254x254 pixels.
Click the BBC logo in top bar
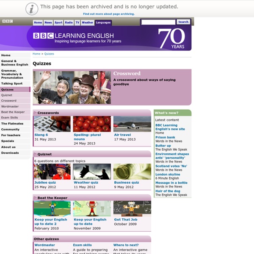click(7, 21)
